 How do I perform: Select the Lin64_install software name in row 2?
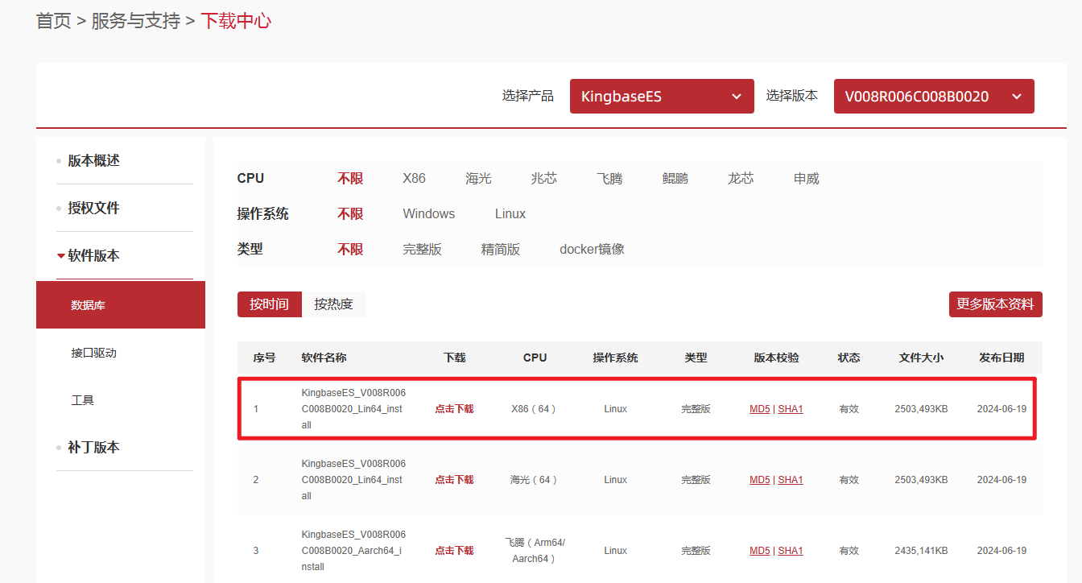coord(354,480)
